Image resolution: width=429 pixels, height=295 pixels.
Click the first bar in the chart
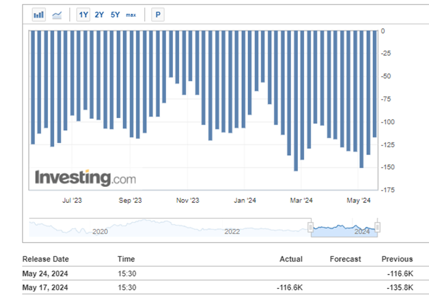(x=33, y=87)
